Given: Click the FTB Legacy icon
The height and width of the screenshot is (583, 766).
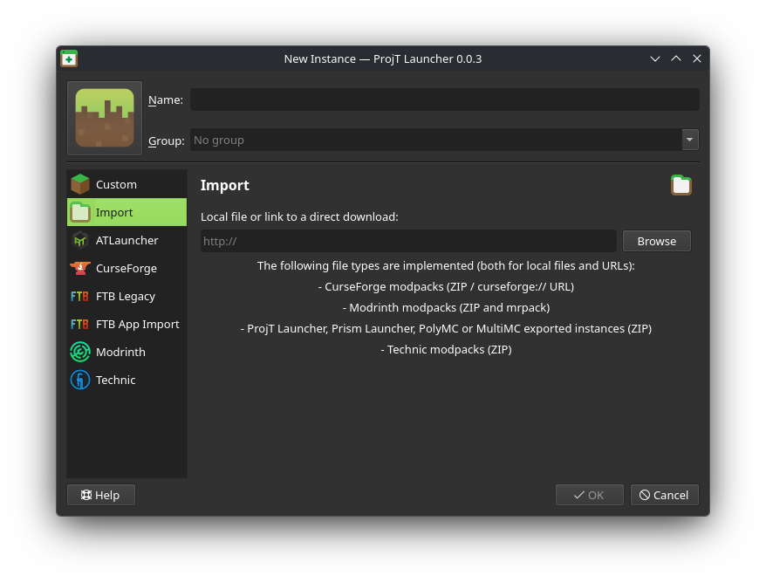Looking at the screenshot, I should click(81, 296).
